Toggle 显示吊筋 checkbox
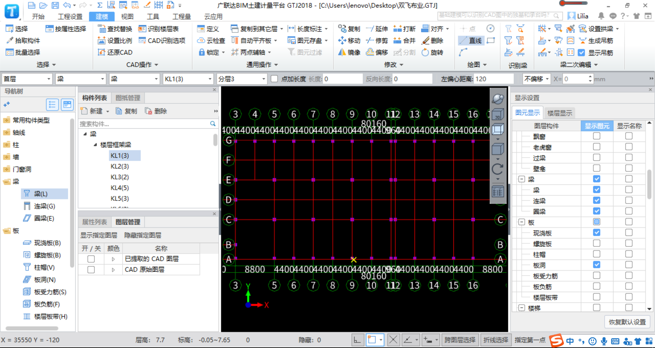 pyautogui.click(x=582, y=53)
